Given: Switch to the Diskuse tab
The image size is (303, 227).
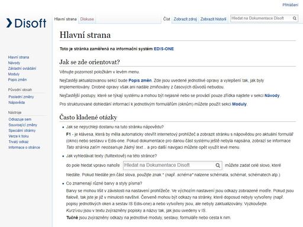Looking at the screenshot, I should (87, 19).
